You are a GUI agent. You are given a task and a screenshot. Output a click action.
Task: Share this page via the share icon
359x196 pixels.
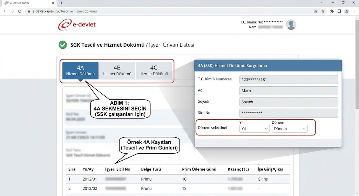(x=316, y=11)
